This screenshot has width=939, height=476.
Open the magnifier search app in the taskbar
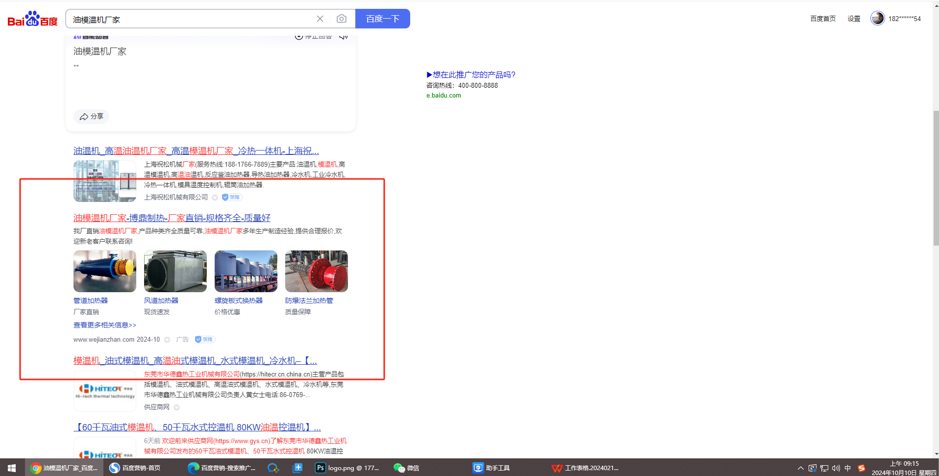[x=273, y=468]
